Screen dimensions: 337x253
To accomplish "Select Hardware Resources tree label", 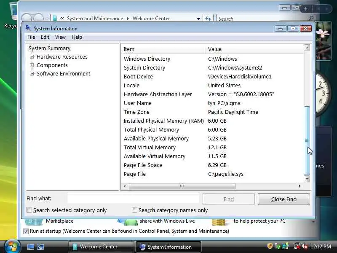I will point(62,57).
